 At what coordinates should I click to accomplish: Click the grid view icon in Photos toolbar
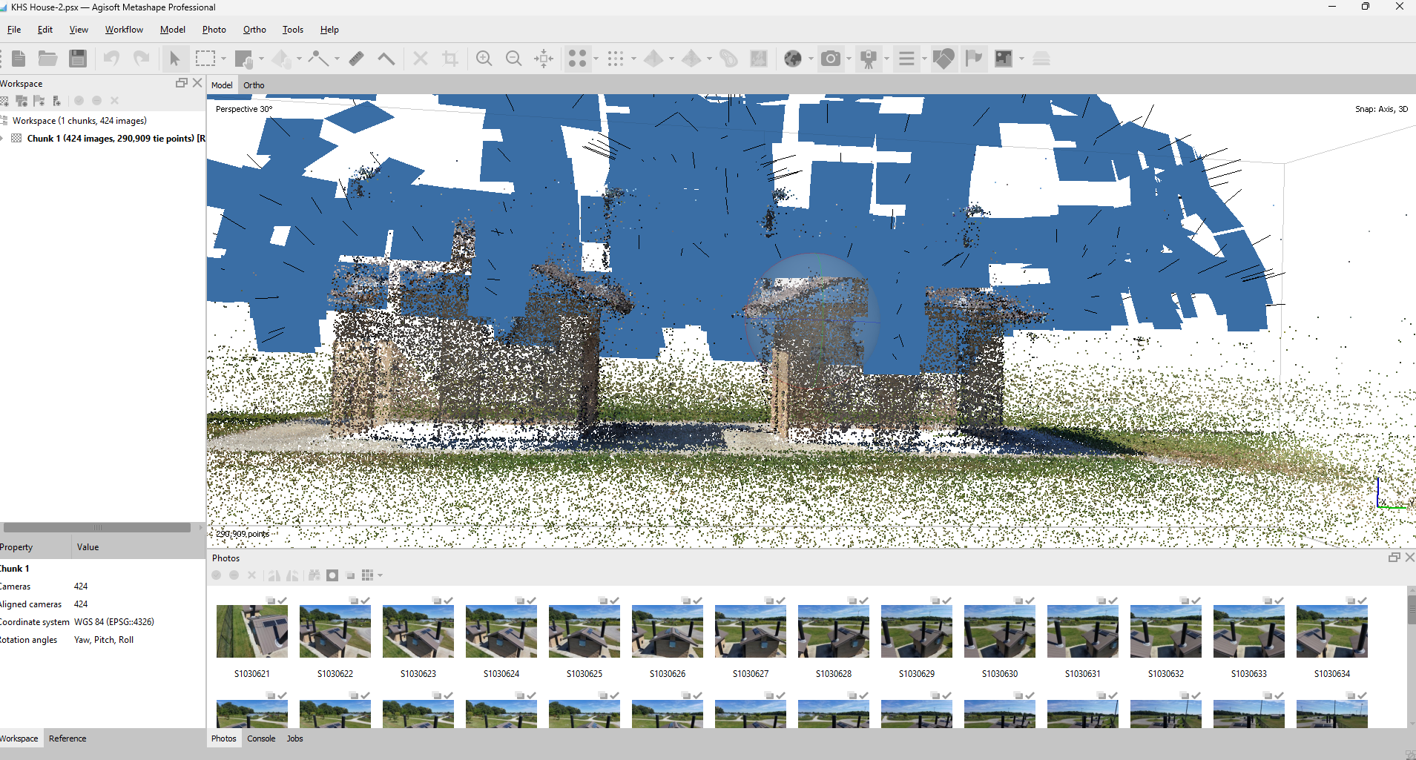(367, 575)
